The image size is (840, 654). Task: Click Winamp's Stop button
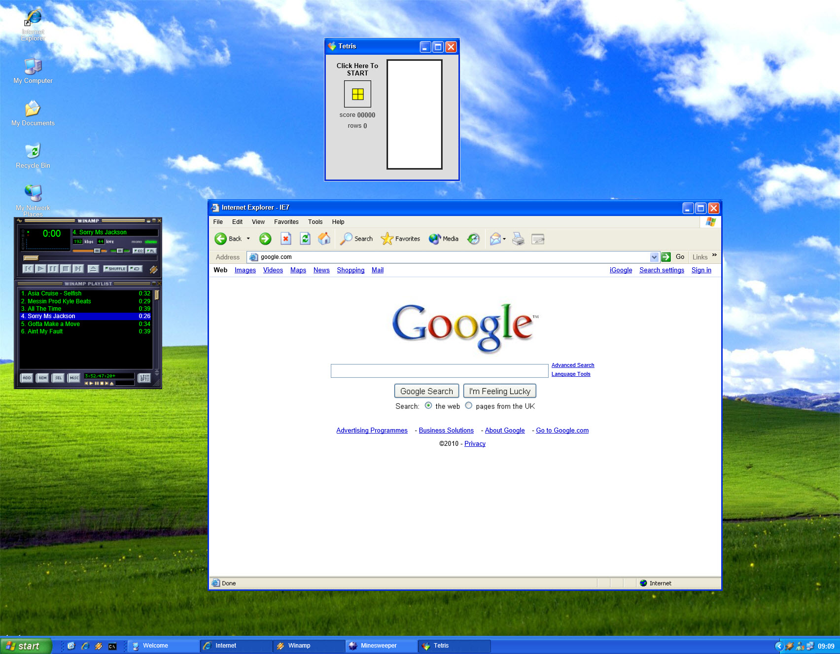[x=65, y=269]
